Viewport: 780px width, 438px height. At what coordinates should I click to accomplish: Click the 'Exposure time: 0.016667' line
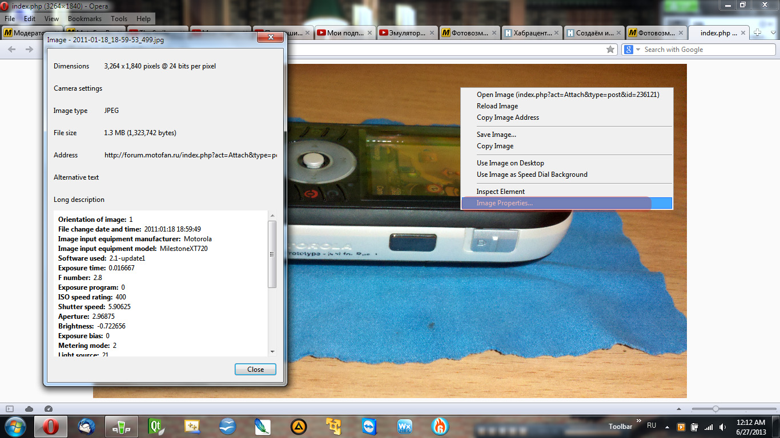97,268
